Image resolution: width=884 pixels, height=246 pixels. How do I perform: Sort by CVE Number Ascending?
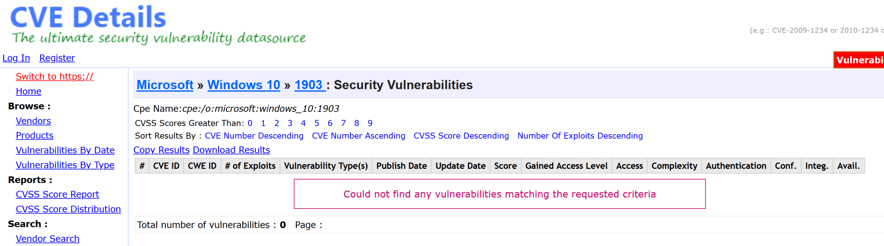click(358, 136)
